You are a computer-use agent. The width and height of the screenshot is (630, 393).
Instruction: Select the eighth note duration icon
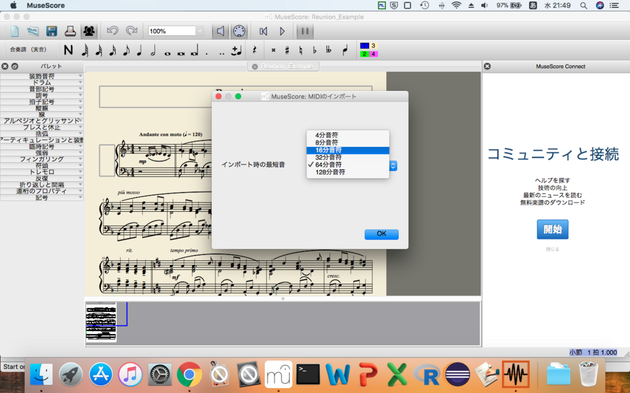point(126,50)
